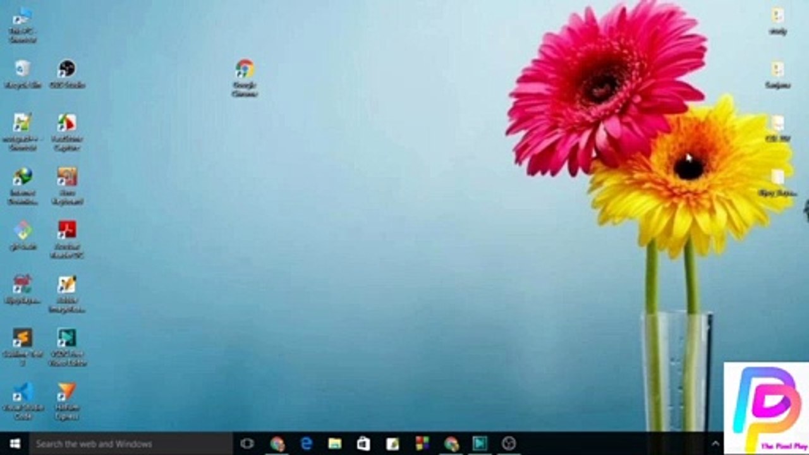Open the VSDC Free Video Editor desktop shortcut

pyautogui.click(x=67, y=347)
